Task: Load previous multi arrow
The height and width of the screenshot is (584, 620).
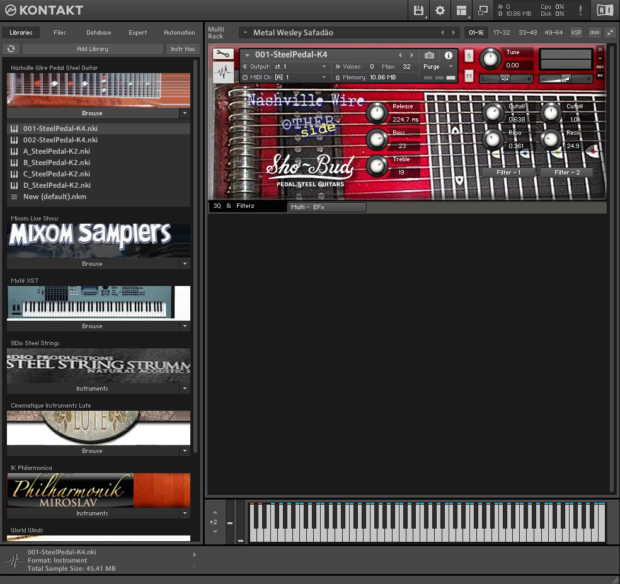Action: [442, 32]
